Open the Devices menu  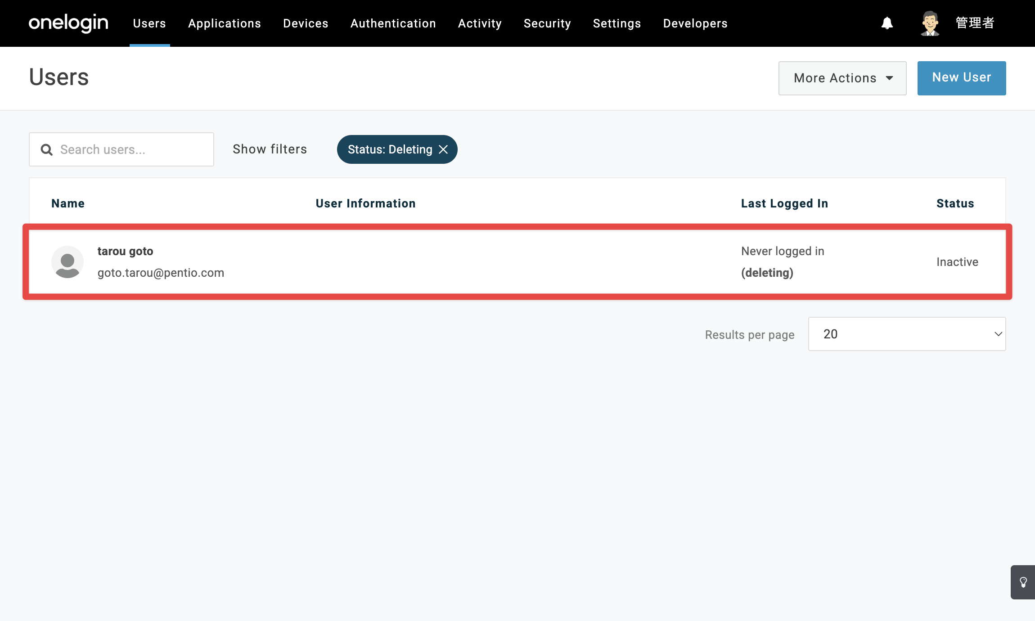[x=306, y=23]
